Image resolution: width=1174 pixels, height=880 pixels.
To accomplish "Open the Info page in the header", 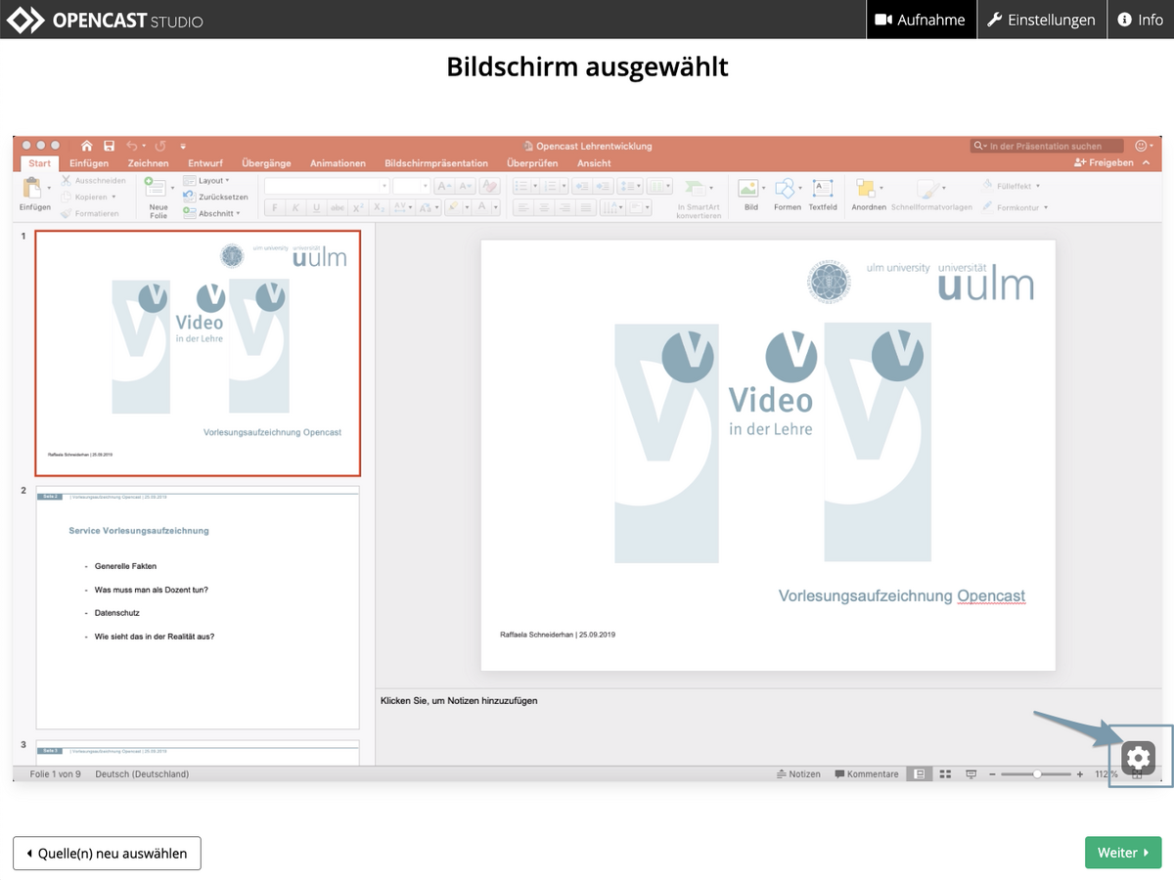I will tap(1141, 20).
